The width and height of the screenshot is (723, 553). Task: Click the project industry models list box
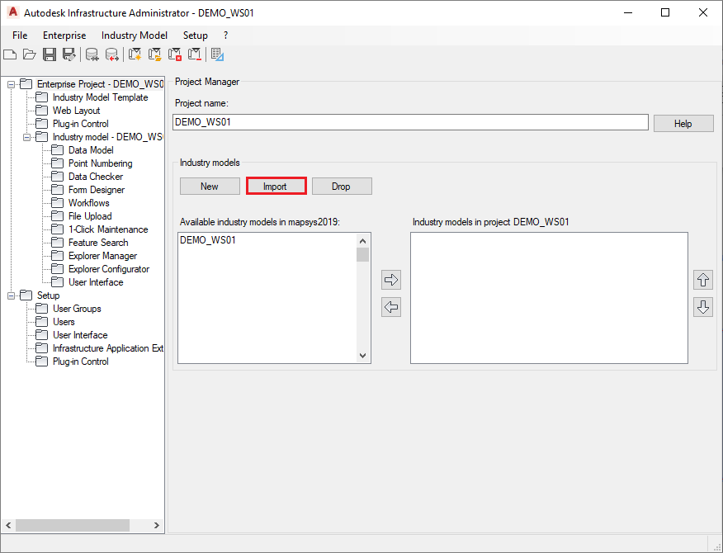pos(549,298)
